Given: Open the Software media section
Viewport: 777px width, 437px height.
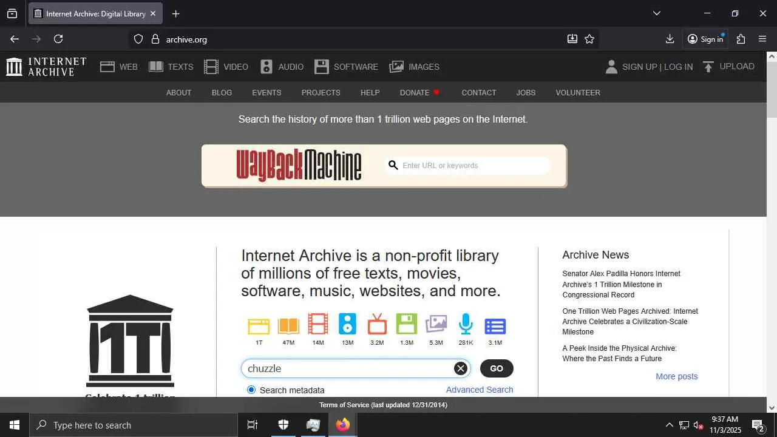Looking at the screenshot, I should pos(346,67).
